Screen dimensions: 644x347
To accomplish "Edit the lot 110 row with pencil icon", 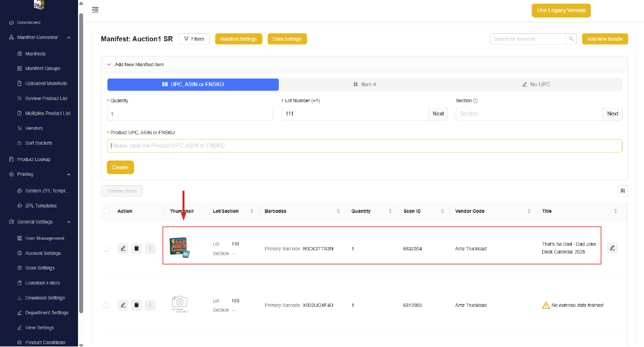I will (x=123, y=248).
